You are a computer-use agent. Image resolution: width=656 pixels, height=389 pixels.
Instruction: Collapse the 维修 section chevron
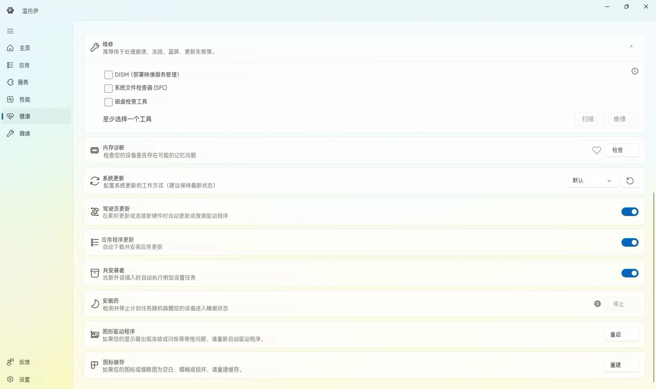631,47
